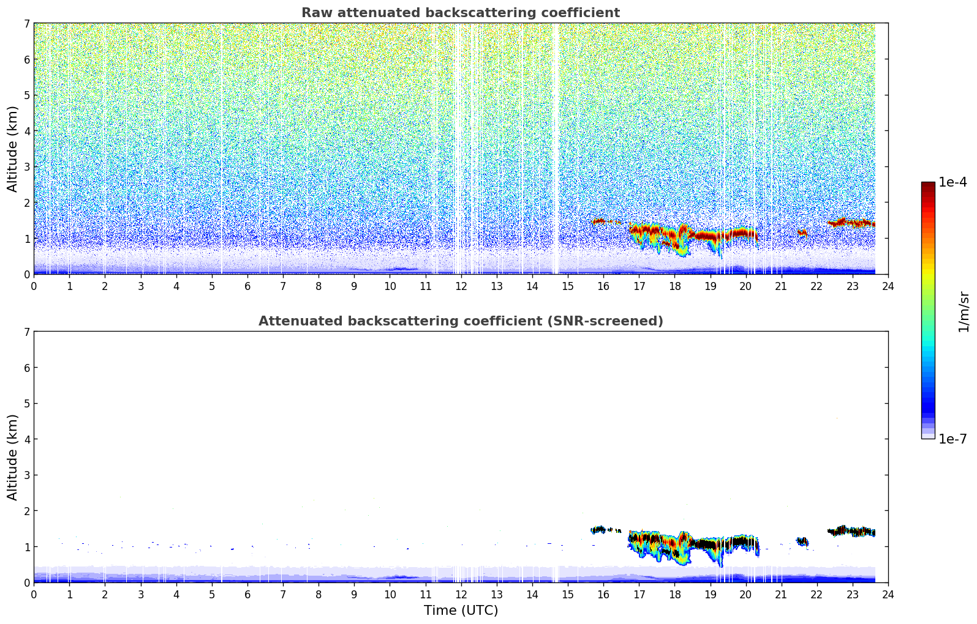
Task: Click the 'Attenuated backscattering coefficient (SNR-screened)' title
Action: tap(460, 321)
